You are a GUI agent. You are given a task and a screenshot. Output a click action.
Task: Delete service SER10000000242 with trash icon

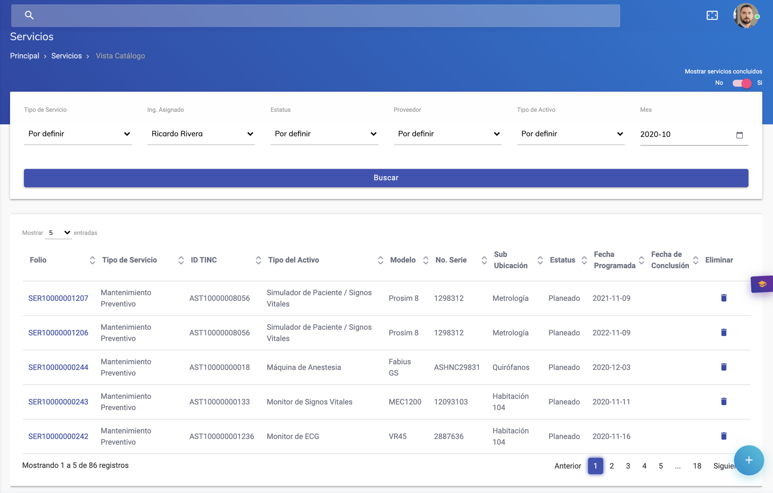point(724,436)
